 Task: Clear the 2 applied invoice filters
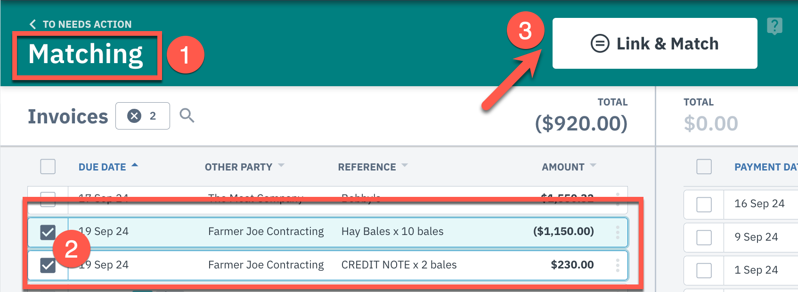tap(133, 116)
